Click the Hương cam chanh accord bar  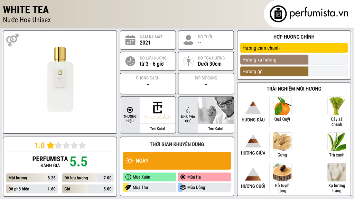coord(294,48)
